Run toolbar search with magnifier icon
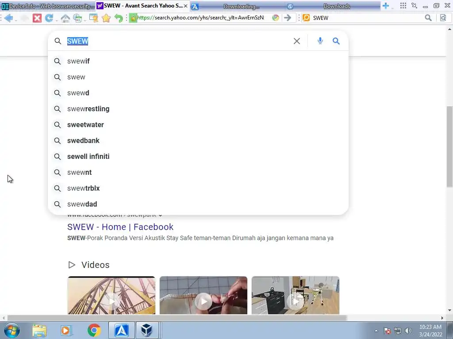The image size is (453, 339). click(428, 18)
